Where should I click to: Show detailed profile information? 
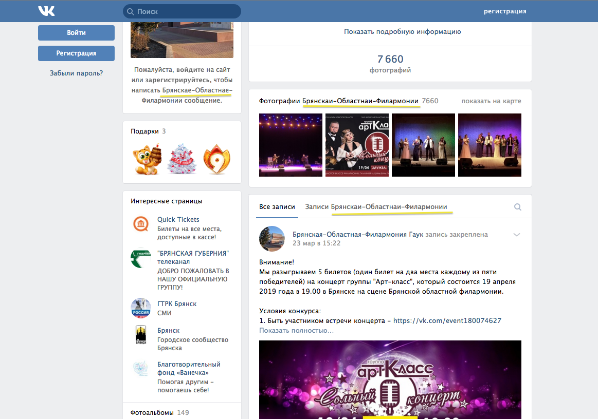[x=403, y=32]
